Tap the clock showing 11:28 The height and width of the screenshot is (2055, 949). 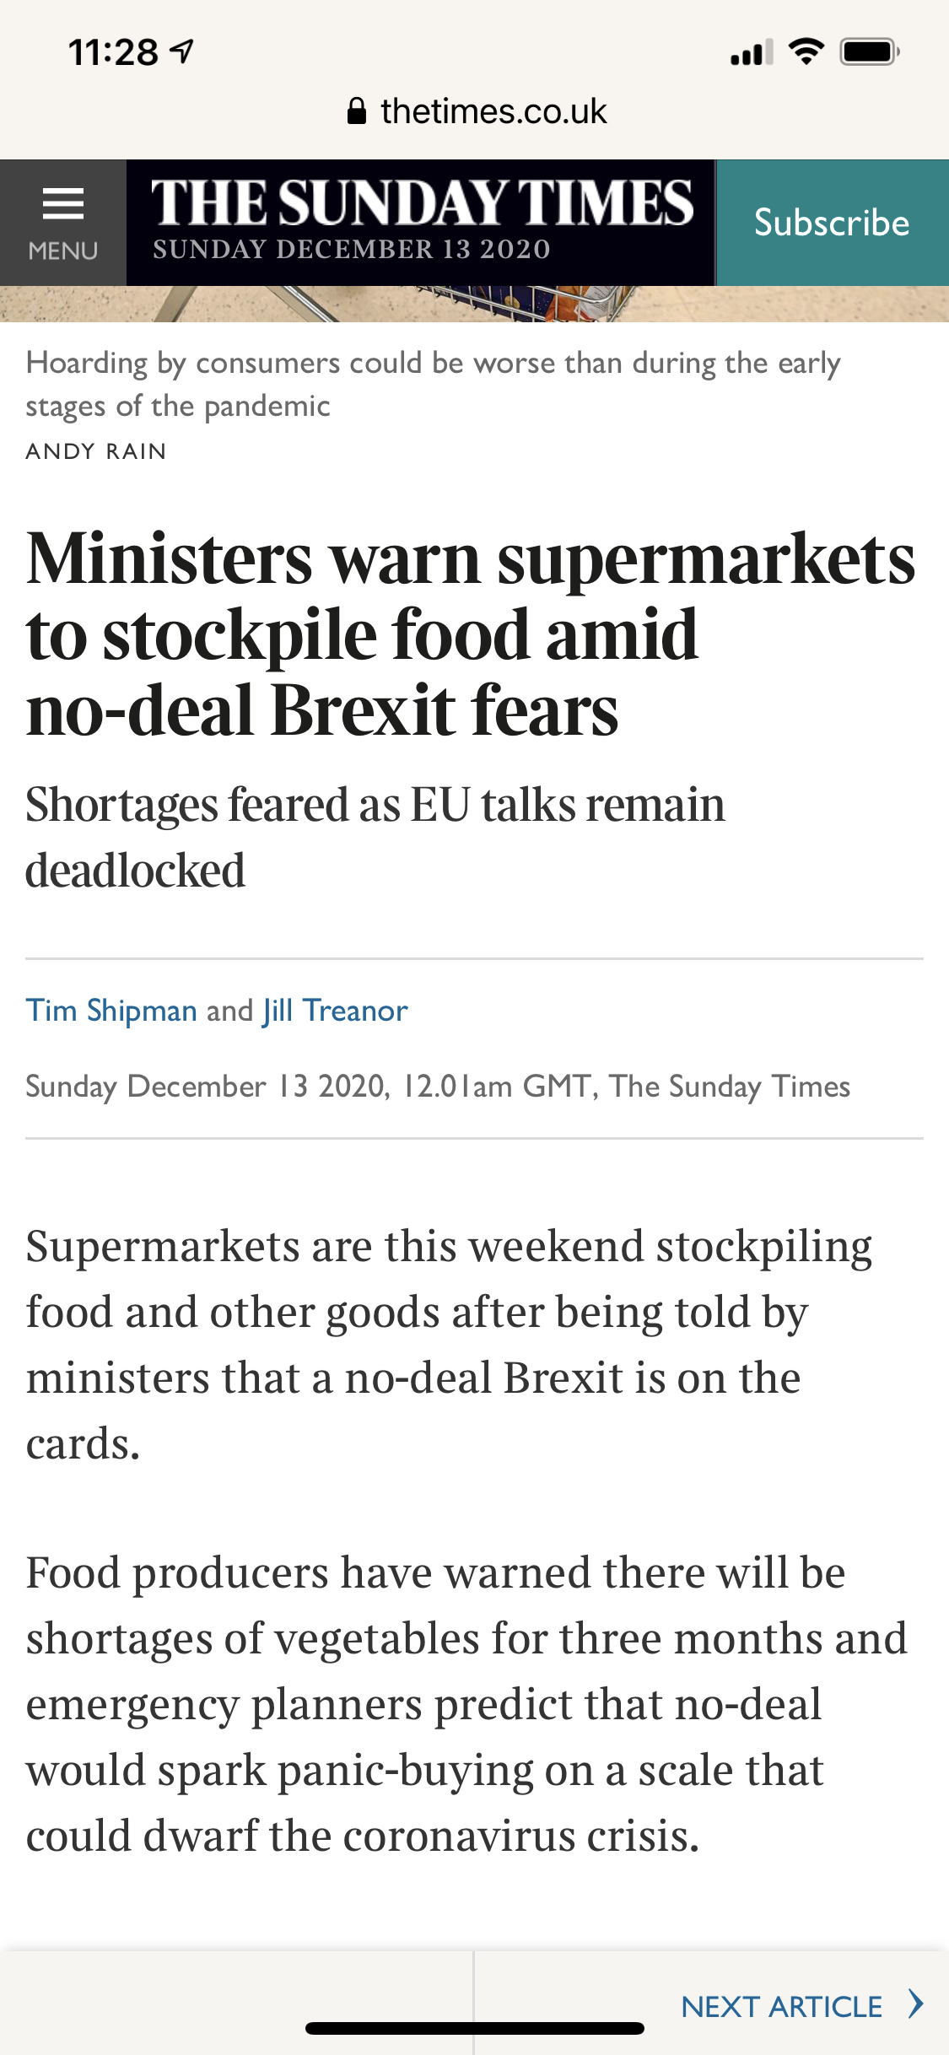(x=113, y=52)
